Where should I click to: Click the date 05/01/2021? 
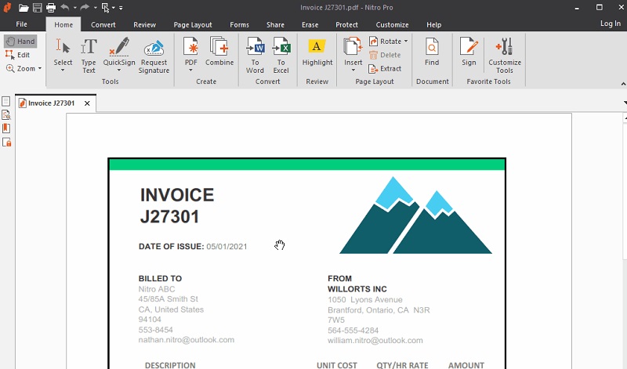[227, 247]
